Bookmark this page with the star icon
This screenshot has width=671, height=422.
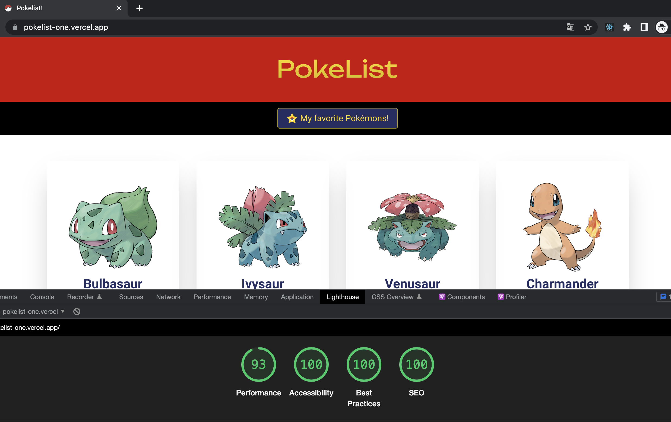coord(588,27)
